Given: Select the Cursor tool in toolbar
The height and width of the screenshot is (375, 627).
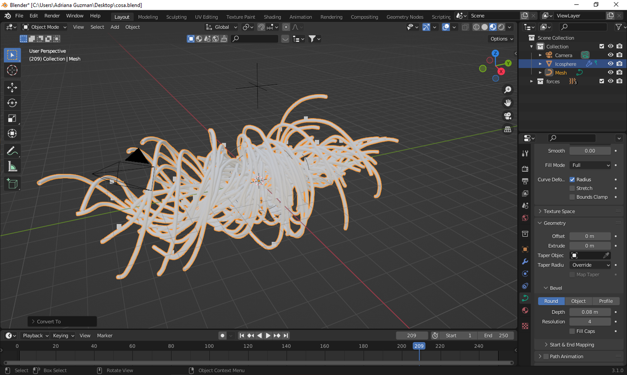Looking at the screenshot, I should (x=12, y=70).
